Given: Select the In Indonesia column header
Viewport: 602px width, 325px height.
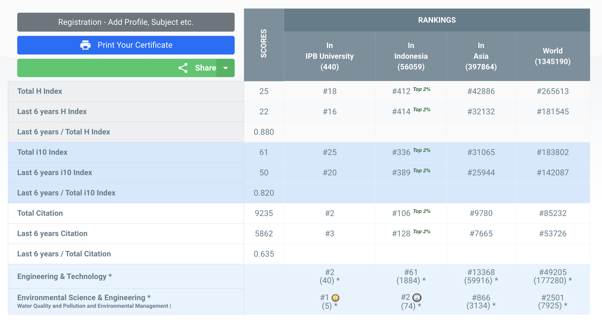Looking at the screenshot, I should 411,56.
